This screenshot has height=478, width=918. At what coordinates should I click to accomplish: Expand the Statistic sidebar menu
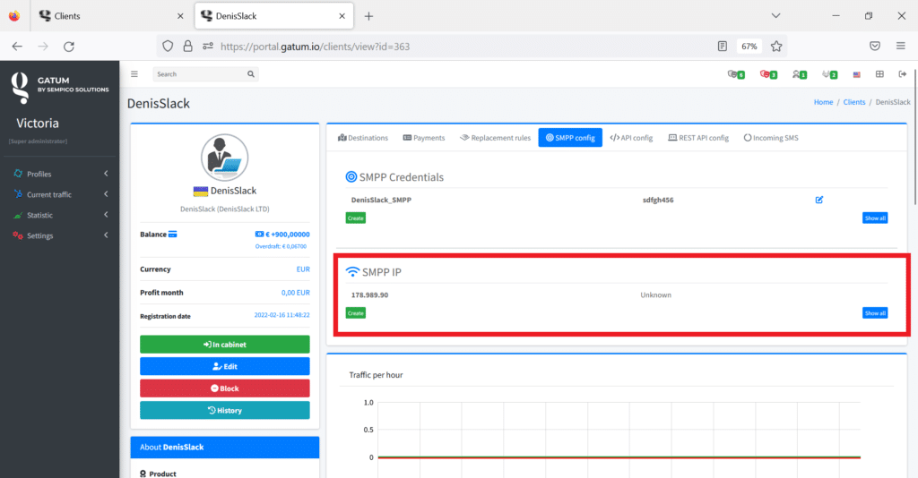(60, 215)
